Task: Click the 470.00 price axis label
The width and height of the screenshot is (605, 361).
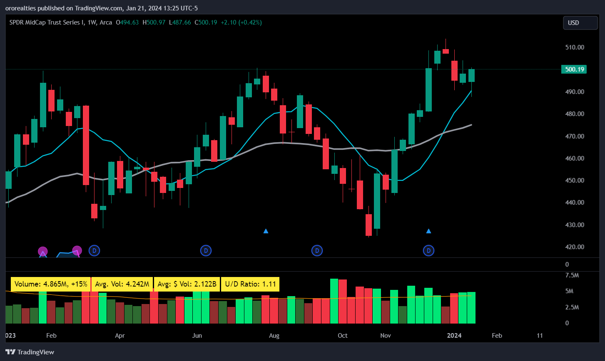Action: click(574, 136)
